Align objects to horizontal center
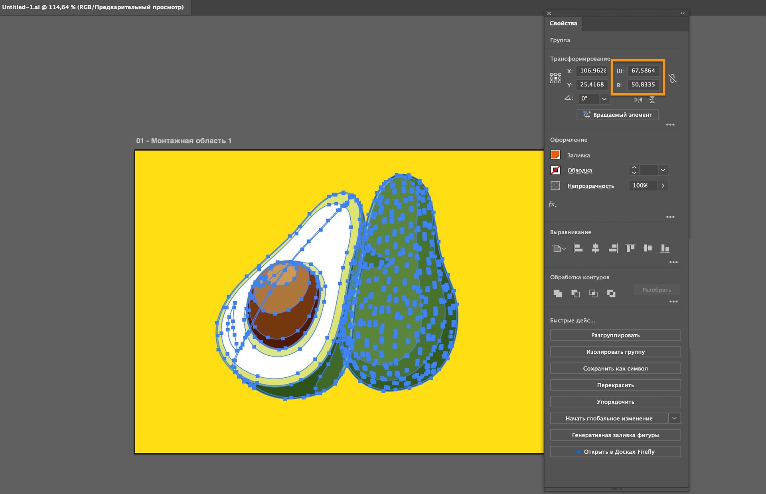 click(595, 249)
